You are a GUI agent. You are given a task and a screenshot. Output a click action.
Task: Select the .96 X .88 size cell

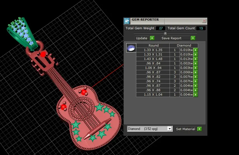coord(153,90)
